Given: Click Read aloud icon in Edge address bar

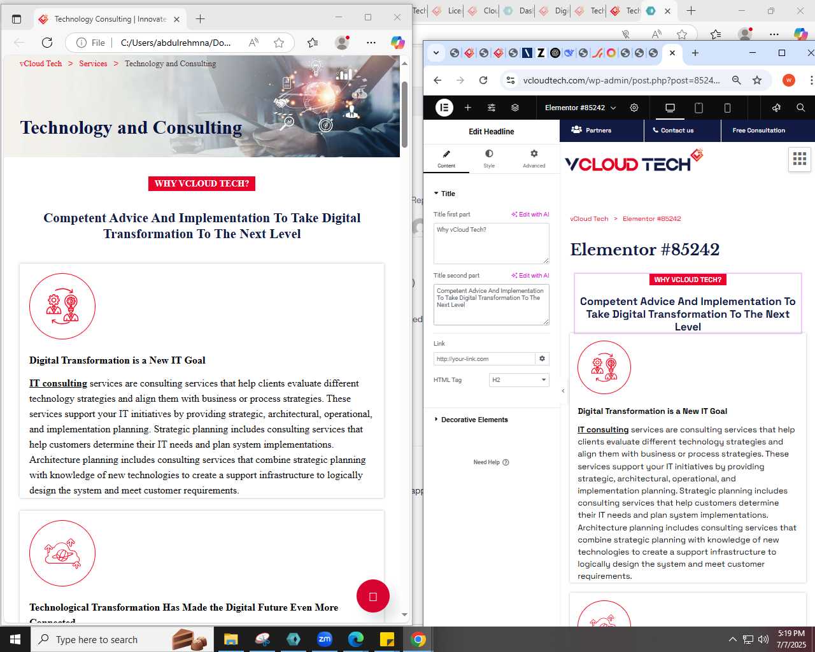Looking at the screenshot, I should tap(253, 43).
